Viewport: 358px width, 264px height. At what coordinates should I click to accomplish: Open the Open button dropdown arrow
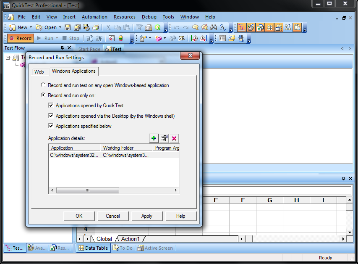click(60, 27)
